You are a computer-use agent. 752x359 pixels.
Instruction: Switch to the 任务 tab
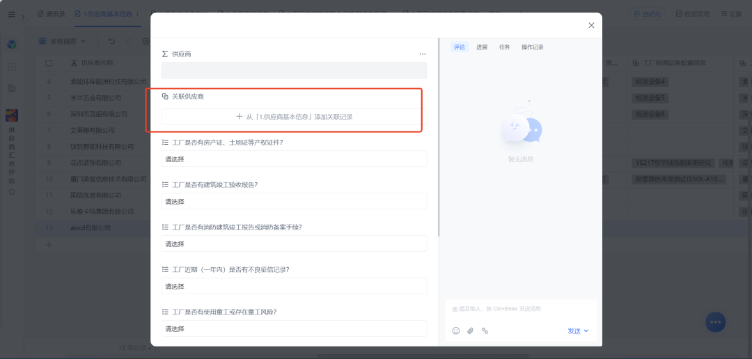(x=504, y=47)
